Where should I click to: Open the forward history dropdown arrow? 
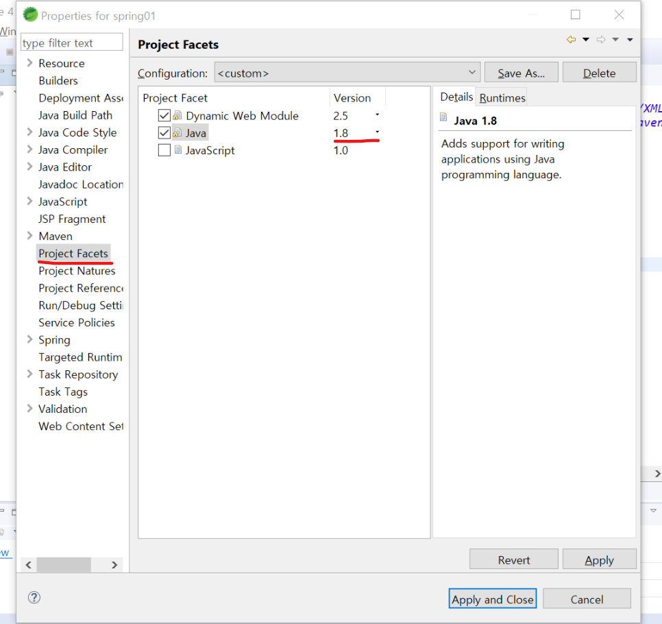tap(615, 40)
